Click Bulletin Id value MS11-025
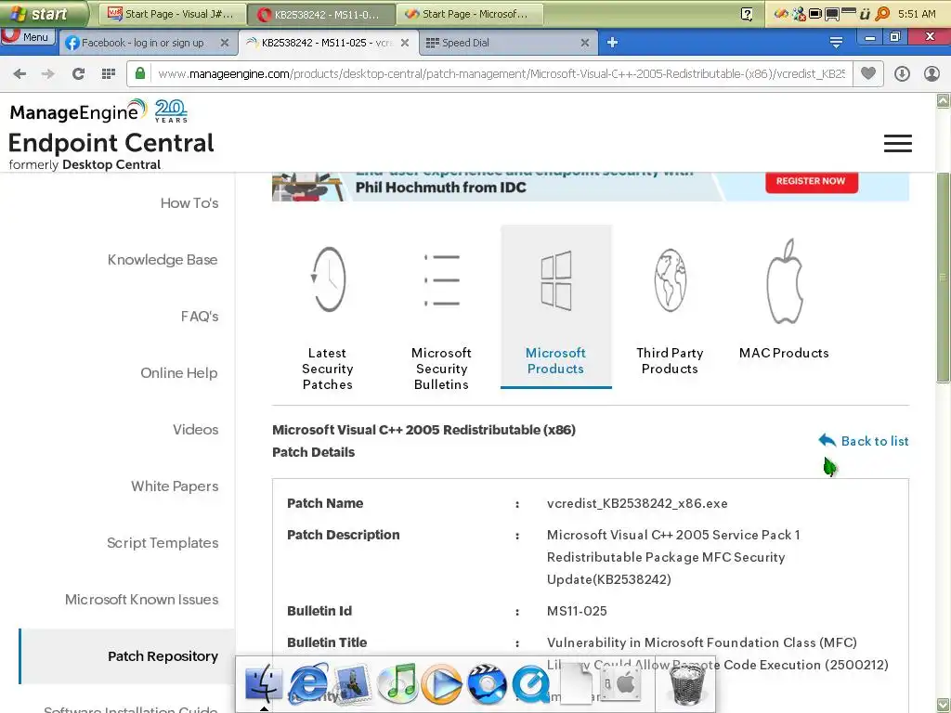The height and width of the screenshot is (713, 951). pos(577,611)
